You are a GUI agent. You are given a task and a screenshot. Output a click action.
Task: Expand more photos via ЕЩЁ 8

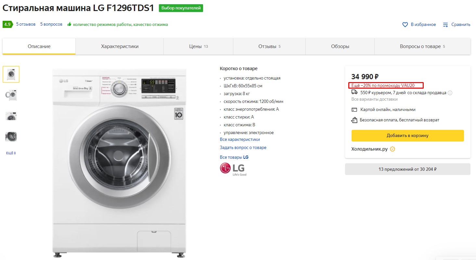pyautogui.click(x=11, y=153)
